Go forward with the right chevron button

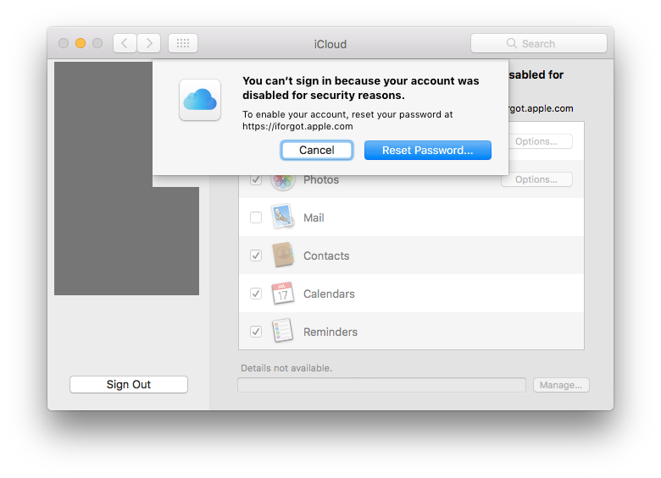(x=149, y=43)
